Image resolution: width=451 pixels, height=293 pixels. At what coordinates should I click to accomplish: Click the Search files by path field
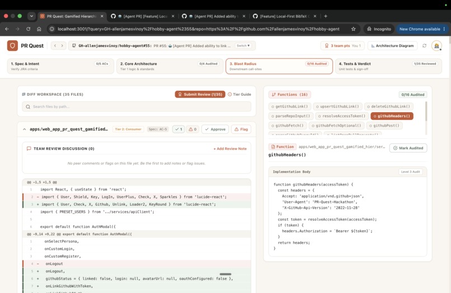137,106
